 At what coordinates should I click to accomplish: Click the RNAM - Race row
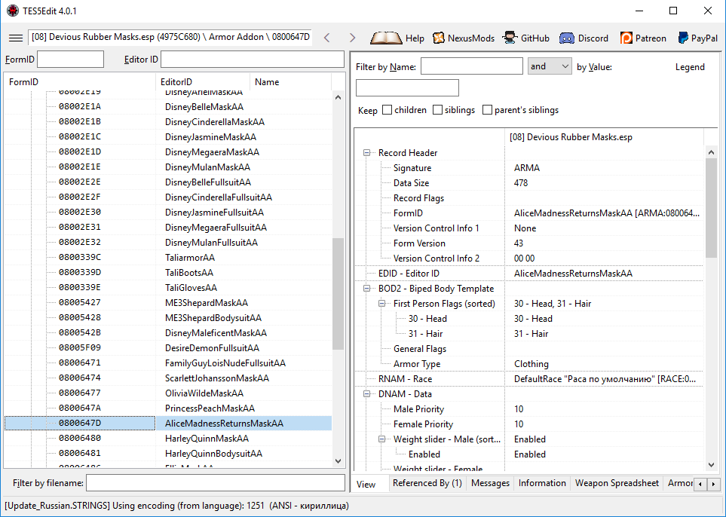point(528,378)
